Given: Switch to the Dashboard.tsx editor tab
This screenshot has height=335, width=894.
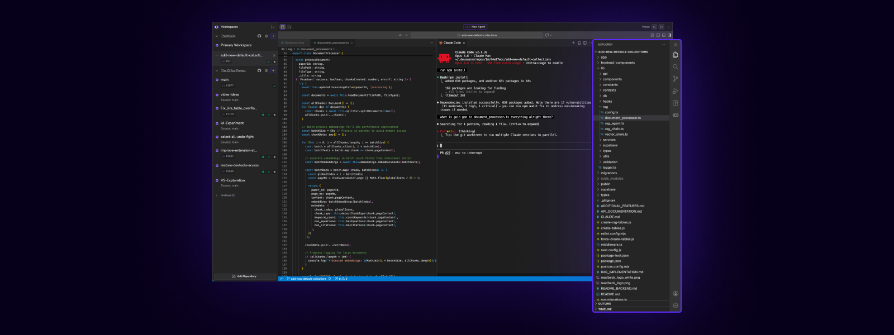Looking at the screenshot, I should (x=294, y=43).
